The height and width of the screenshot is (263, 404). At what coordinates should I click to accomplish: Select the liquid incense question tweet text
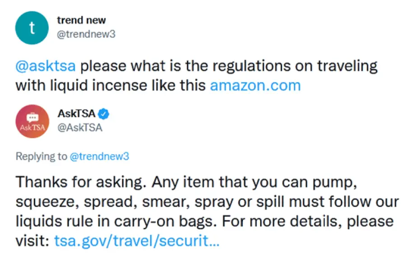[196, 76]
